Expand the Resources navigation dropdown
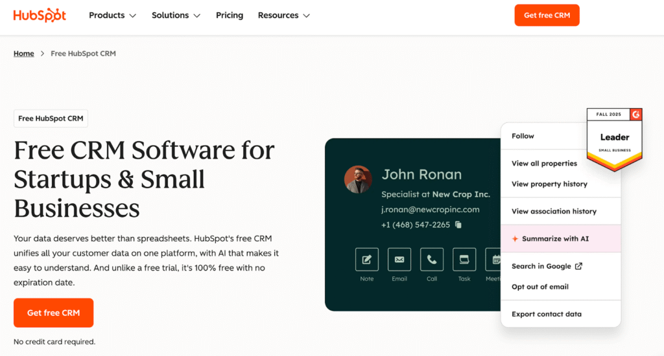Screen dimensions: 664x356 coord(283,16)
